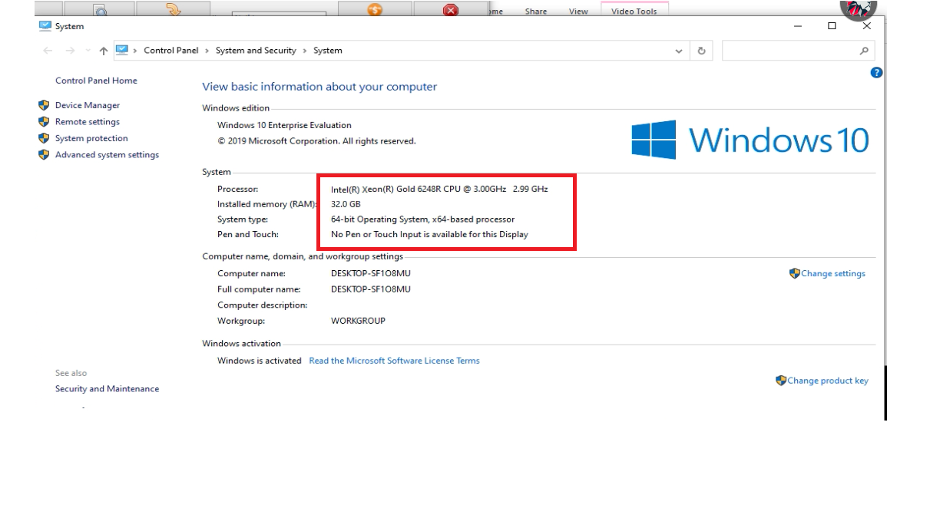Viewport: 930px width, 508px height.
Task: Select the Full computer name value "DESKTOP-SF1O8MU"
Action: [x=371, y=289]
